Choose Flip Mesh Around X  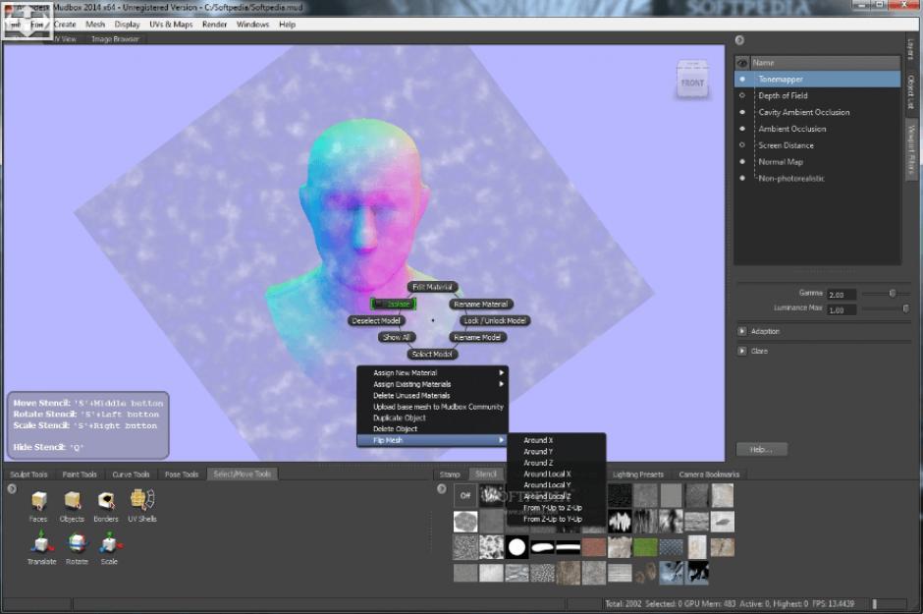coord(557,440)
